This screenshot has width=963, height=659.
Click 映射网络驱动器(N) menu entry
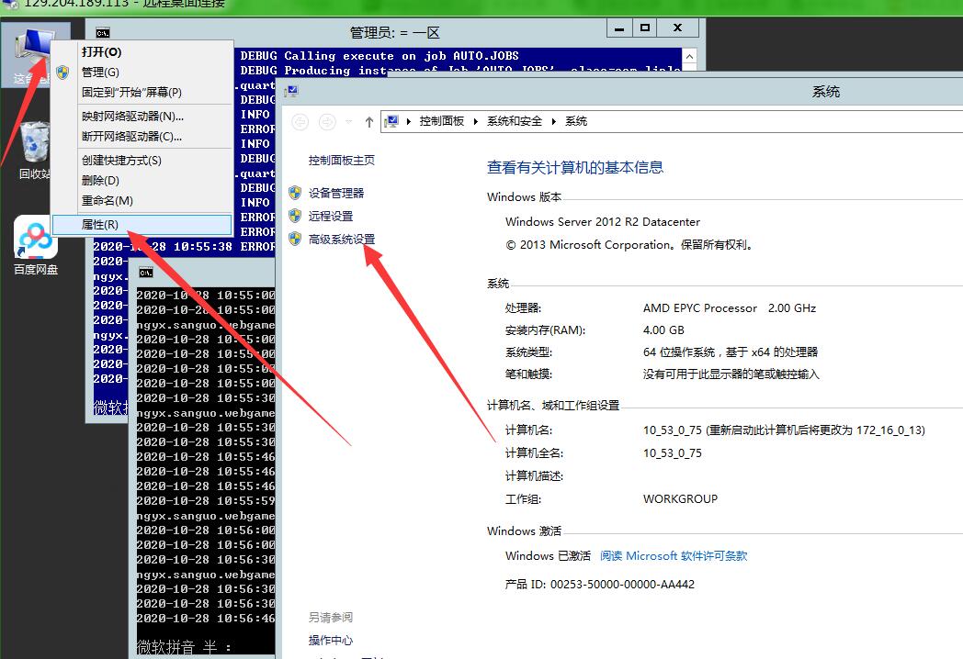coord(132,117)
